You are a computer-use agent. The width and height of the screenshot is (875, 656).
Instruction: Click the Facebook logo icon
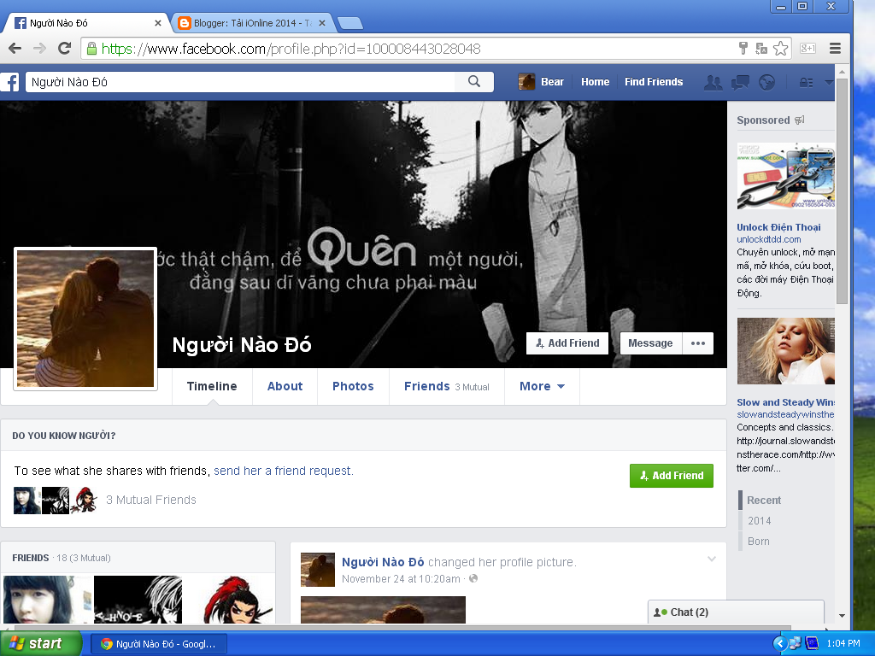click(x=9, y=82)
